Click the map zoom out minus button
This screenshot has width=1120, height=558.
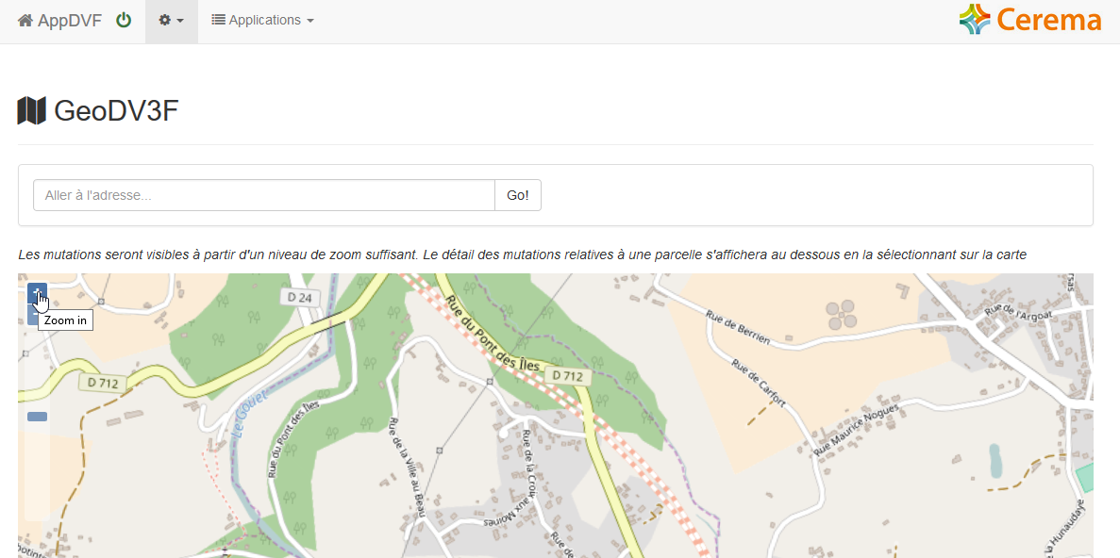[32, 316]
